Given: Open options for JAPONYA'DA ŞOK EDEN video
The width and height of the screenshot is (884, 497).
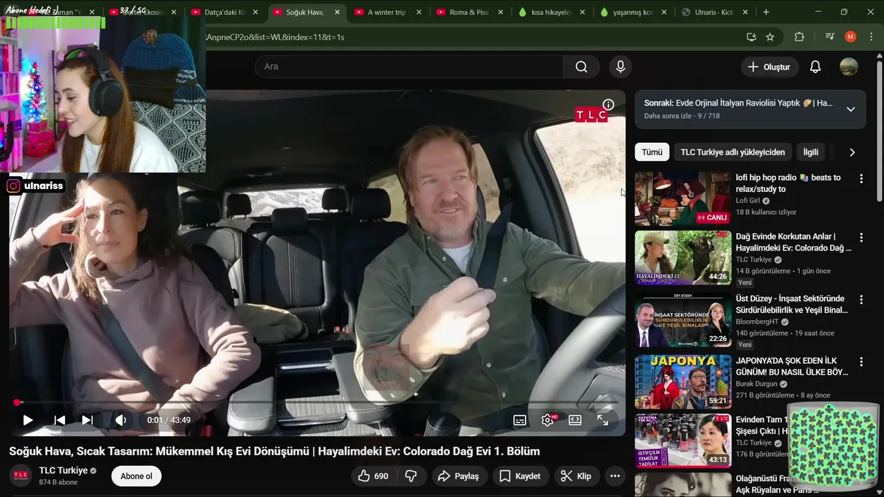Looking at the screenshot, I should 861,362.
